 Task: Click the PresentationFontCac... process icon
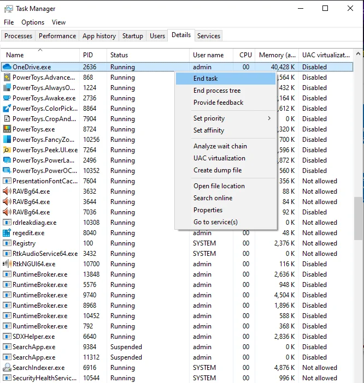pyautogui.click(x=7, y=181)
